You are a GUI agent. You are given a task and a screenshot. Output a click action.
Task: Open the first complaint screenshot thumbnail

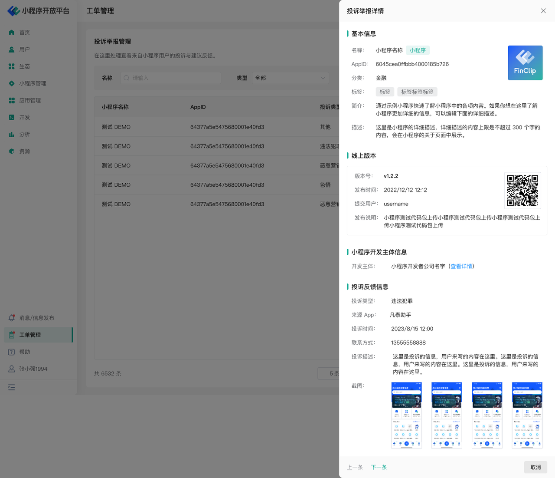point(406,415)
